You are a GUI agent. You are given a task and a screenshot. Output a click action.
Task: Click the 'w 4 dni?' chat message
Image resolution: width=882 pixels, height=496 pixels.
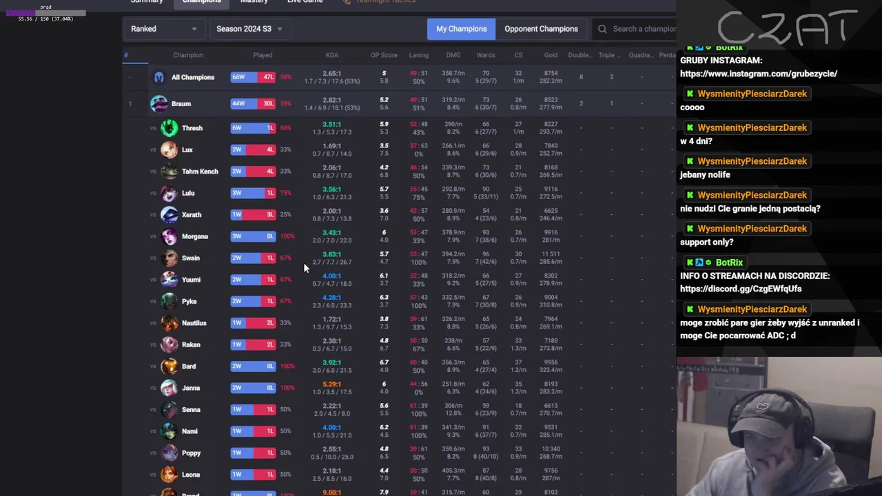pos(696,141)
